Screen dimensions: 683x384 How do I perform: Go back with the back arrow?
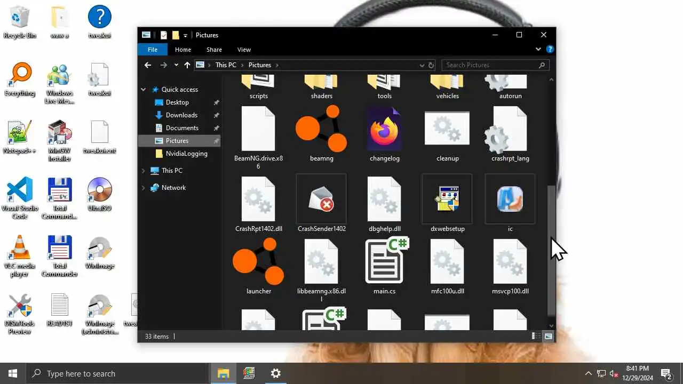(x=148, y=65)
